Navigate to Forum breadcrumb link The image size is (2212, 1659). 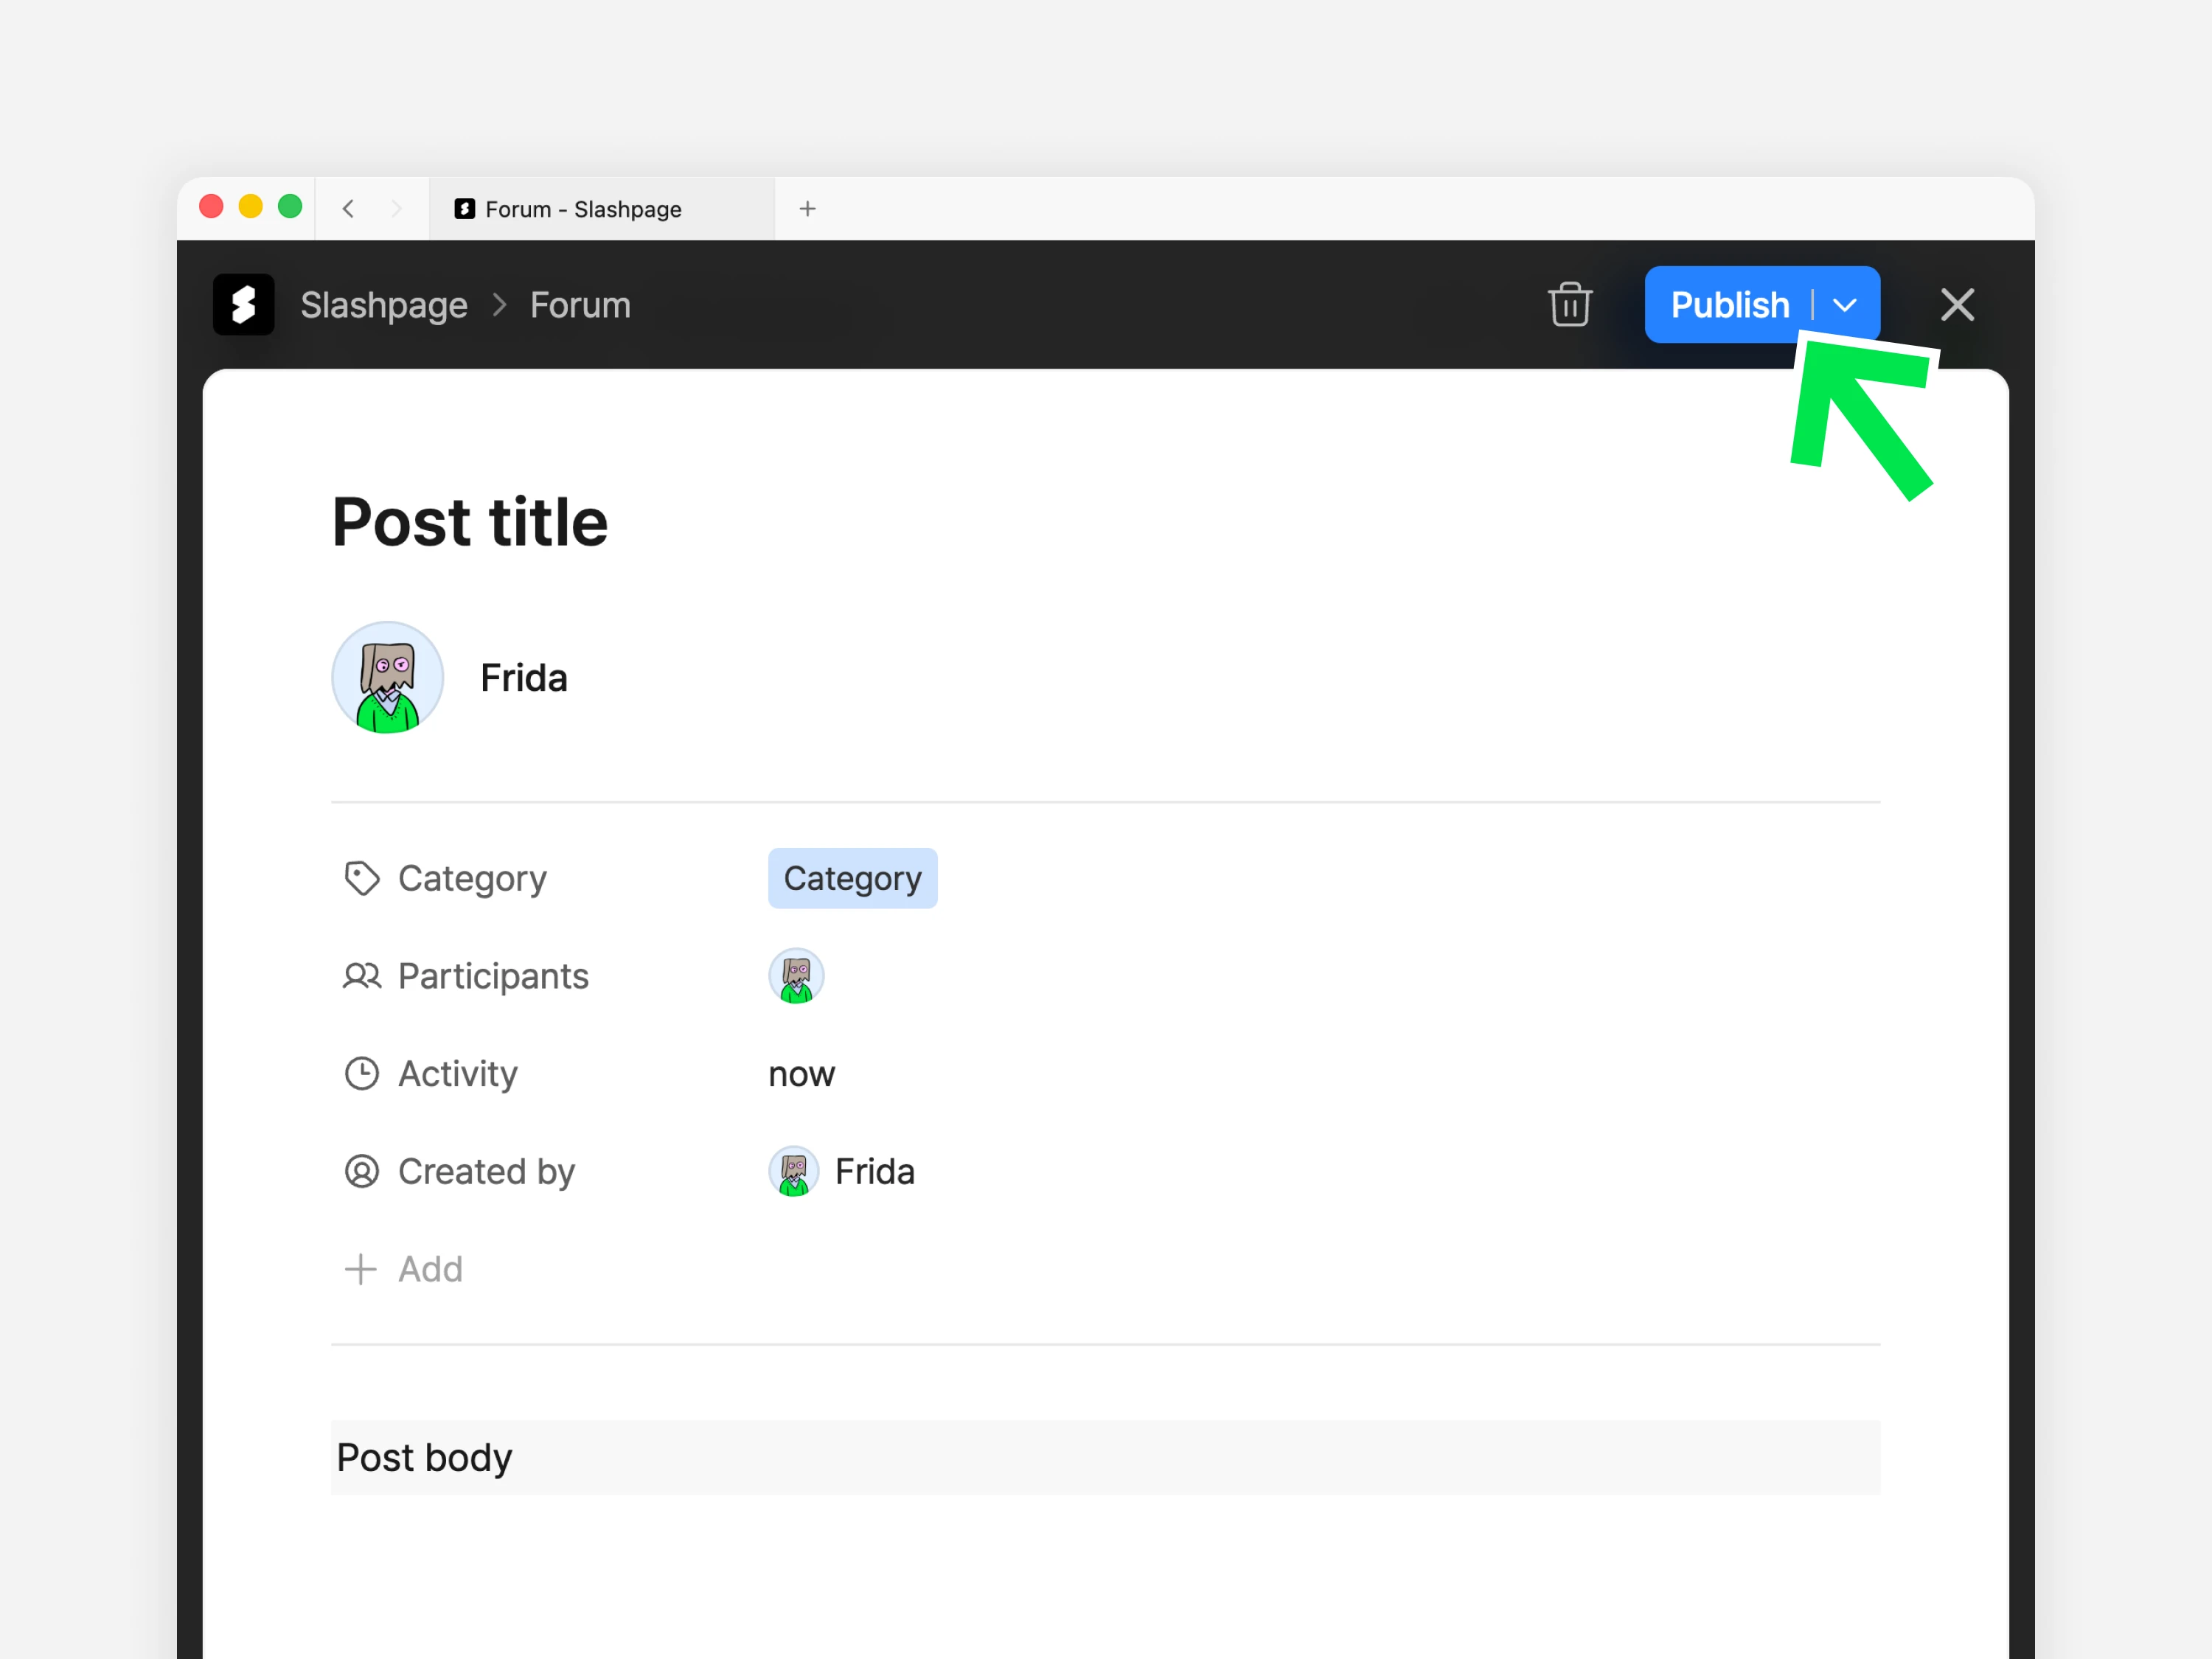(580, 304)
